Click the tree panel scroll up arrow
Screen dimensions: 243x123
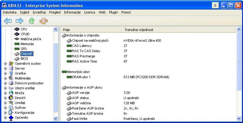coord(56,29)
